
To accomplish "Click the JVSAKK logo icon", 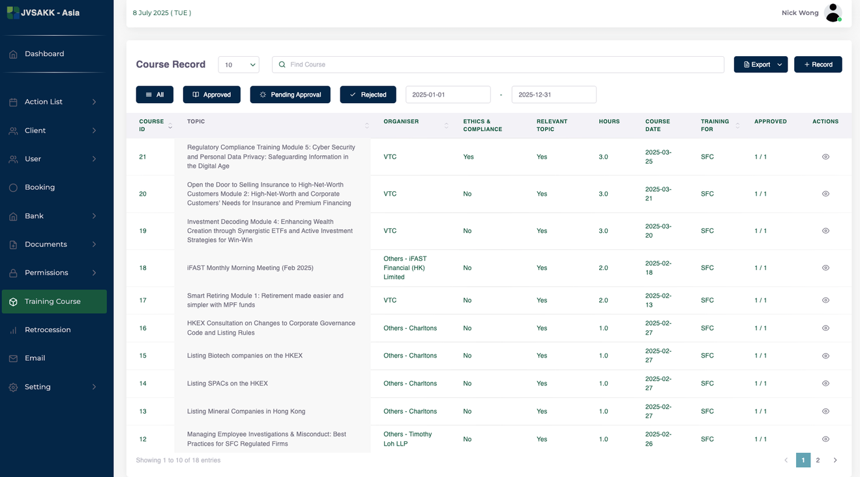I will (x=12, y=12).
